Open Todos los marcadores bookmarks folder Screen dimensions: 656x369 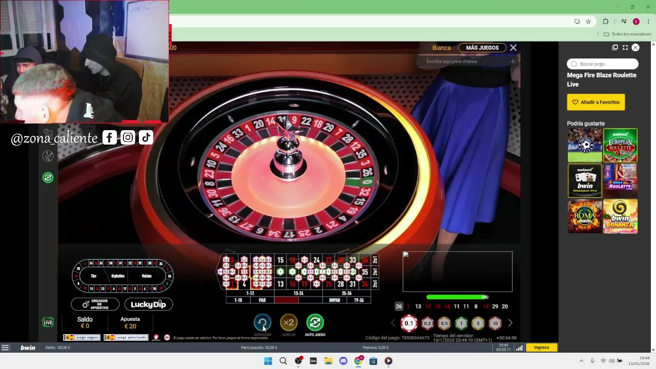click(x=627, y=34)
